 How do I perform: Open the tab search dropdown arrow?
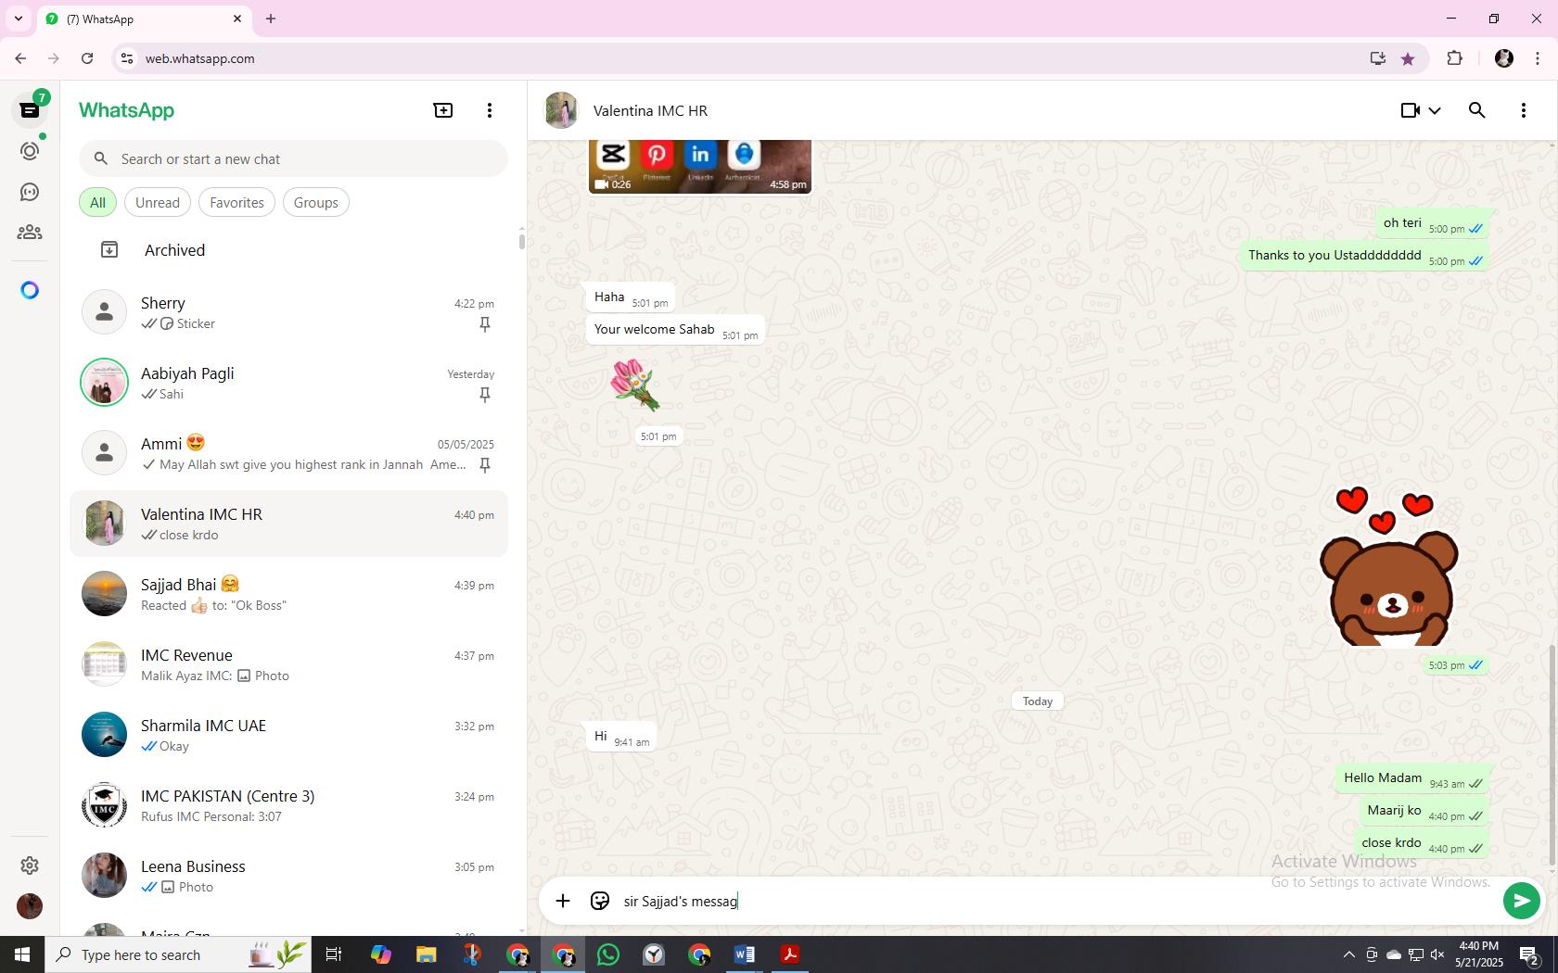[18, 19]
